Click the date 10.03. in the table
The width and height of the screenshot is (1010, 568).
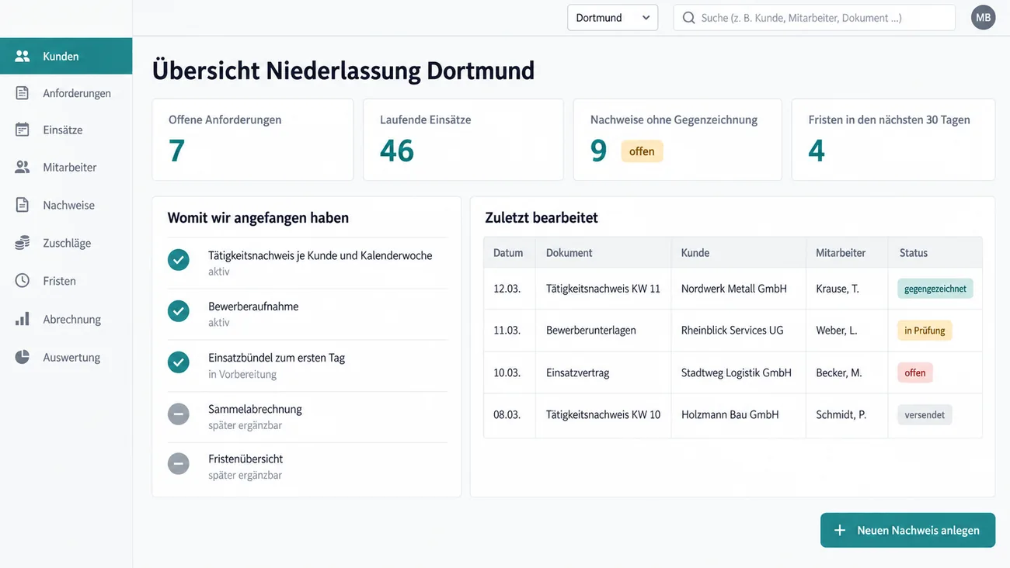pyautogui.click(x=507, y=372)
